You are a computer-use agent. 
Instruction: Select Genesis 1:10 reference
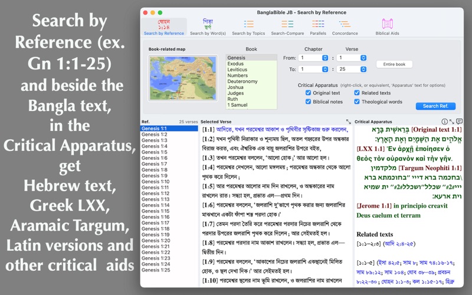169,182
